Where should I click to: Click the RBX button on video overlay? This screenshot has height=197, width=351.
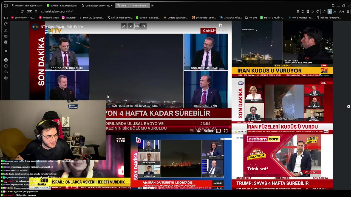[137, 26]
